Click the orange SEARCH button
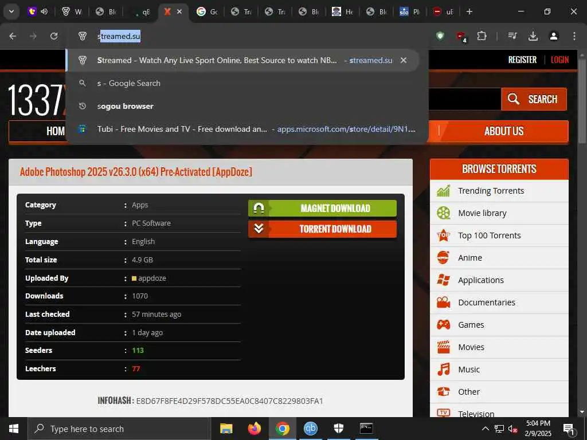This screenshot has height=440, width=587. click(x=534, y=99)
